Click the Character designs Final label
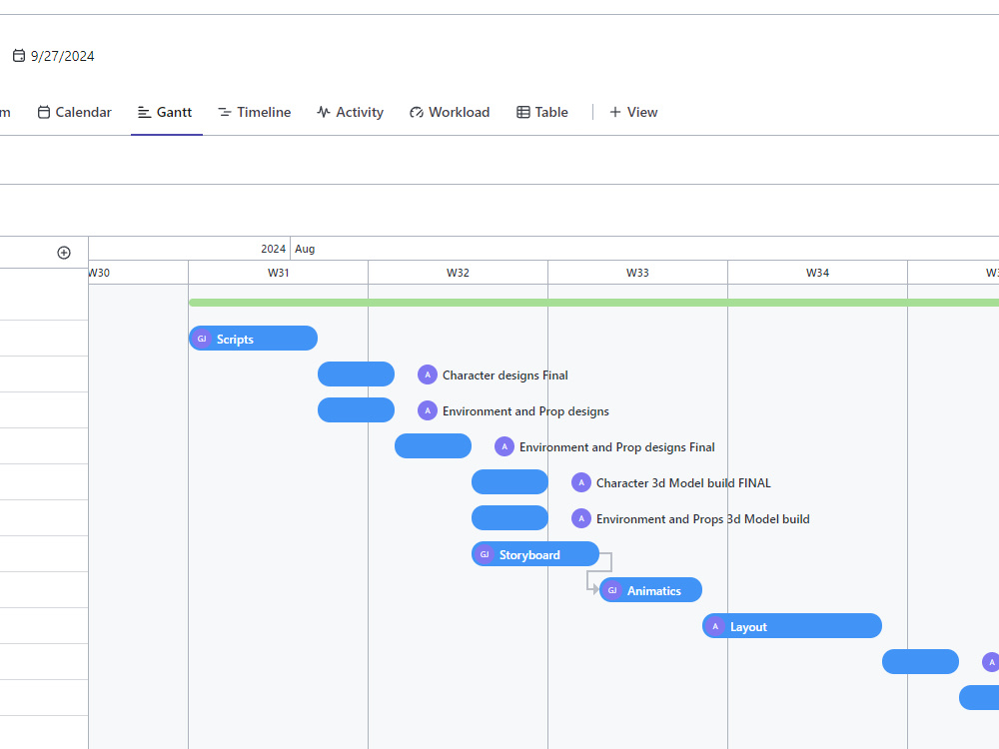999x749 pixels. (505, 375)
